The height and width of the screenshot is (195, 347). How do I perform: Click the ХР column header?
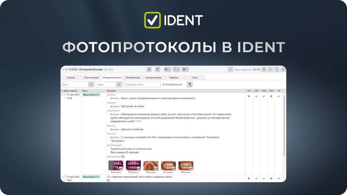click(278, 91)
